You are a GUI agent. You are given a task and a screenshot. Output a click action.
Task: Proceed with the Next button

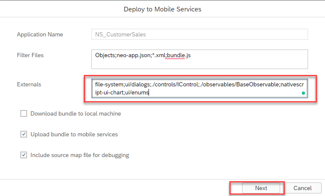pos(261,188)
